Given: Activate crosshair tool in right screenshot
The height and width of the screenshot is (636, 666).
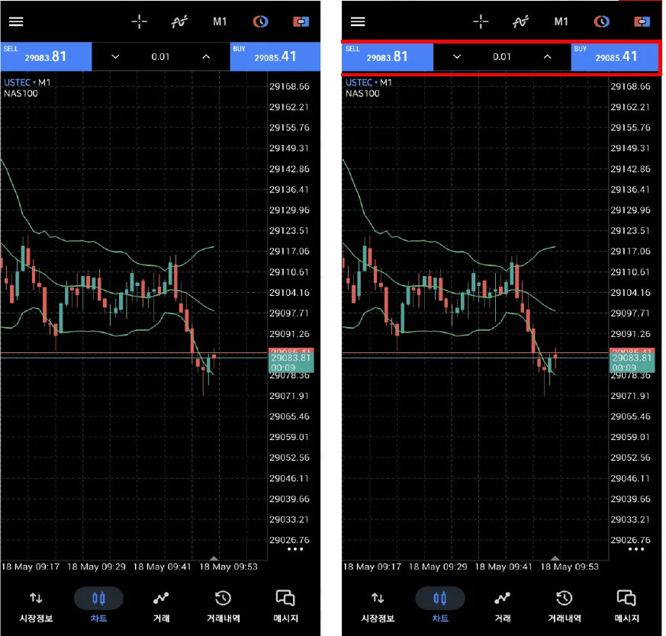Looking at the screenshot, I should 481,21.
